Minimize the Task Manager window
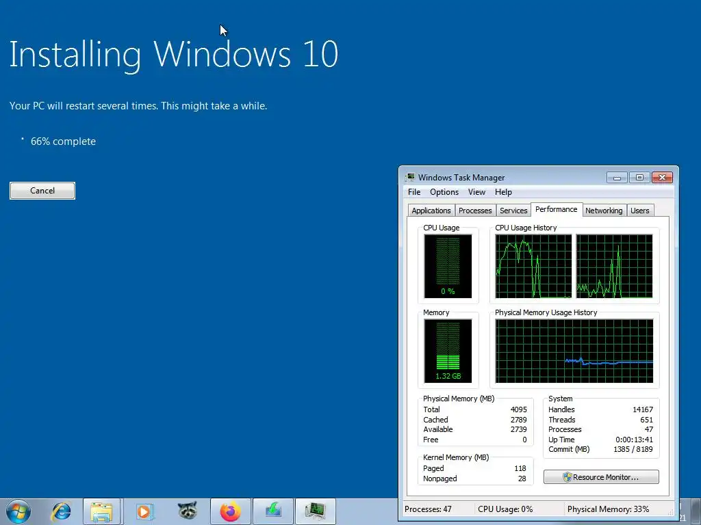Viewport: 701px width, 525px height. tap(617, 178)
